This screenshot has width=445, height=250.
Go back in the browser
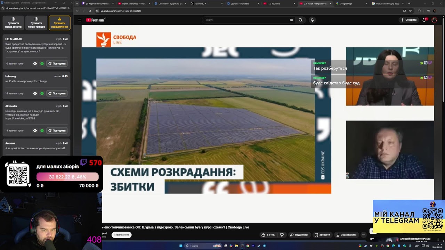(x=77, y=11)
